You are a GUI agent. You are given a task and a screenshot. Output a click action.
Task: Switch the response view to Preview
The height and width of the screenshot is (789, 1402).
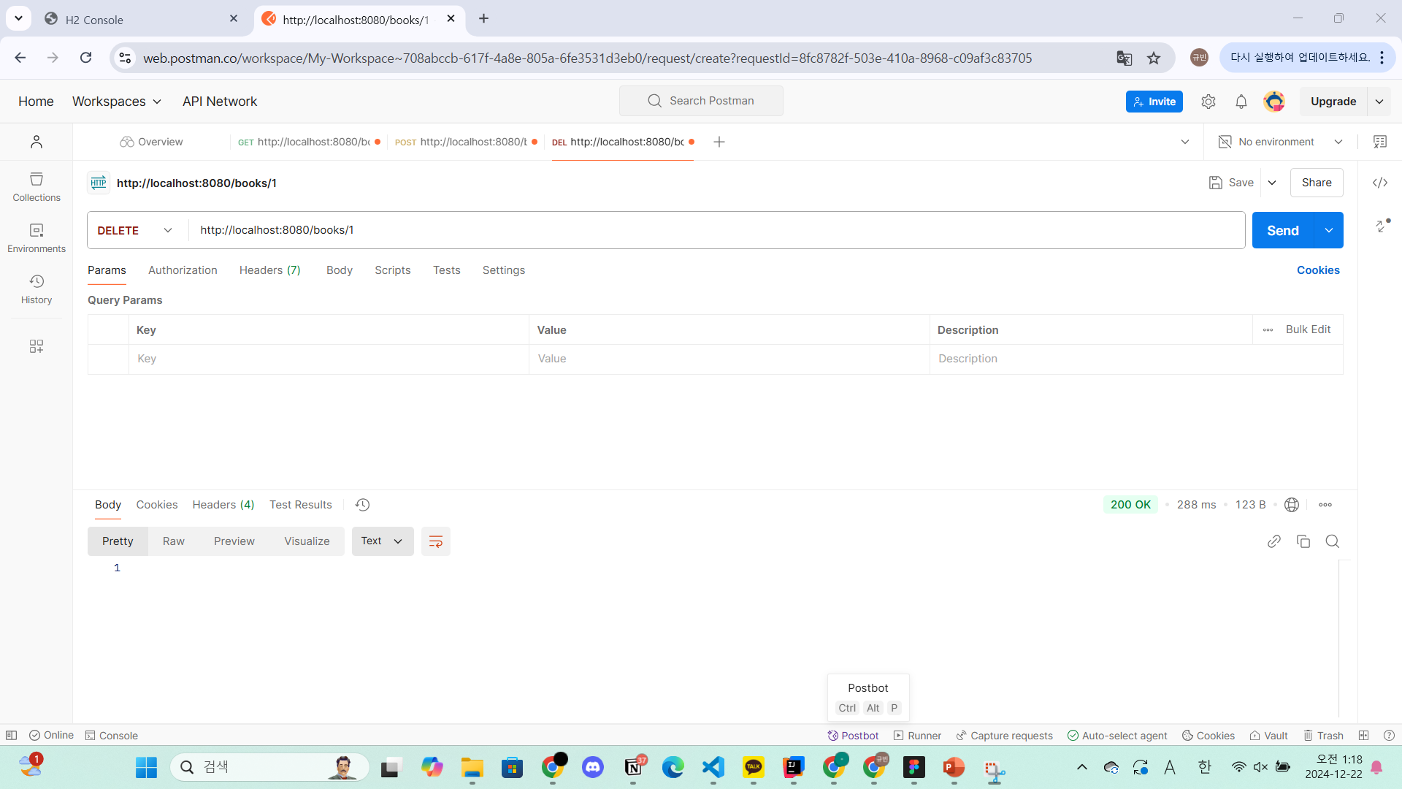234,541
